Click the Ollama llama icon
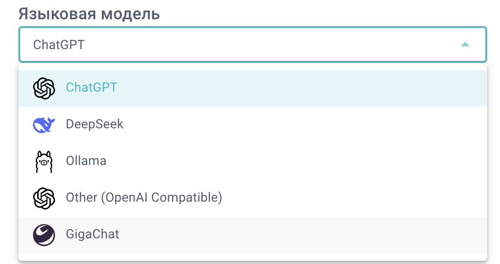Screen dimensions: 500x264 (44, 161)
